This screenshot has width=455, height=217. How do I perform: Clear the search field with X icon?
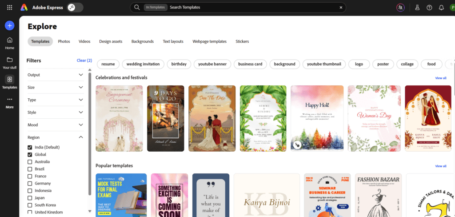[341, 8]
